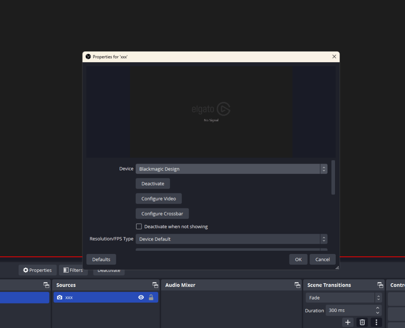This screenshot has height=328, width=405.
Task: Close the Properties for 'xxx' dialog
Action: [334, 57]
